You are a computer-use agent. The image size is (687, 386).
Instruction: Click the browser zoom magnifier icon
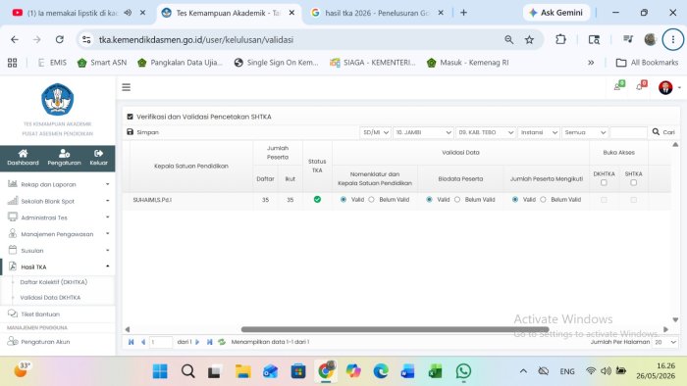508,40
